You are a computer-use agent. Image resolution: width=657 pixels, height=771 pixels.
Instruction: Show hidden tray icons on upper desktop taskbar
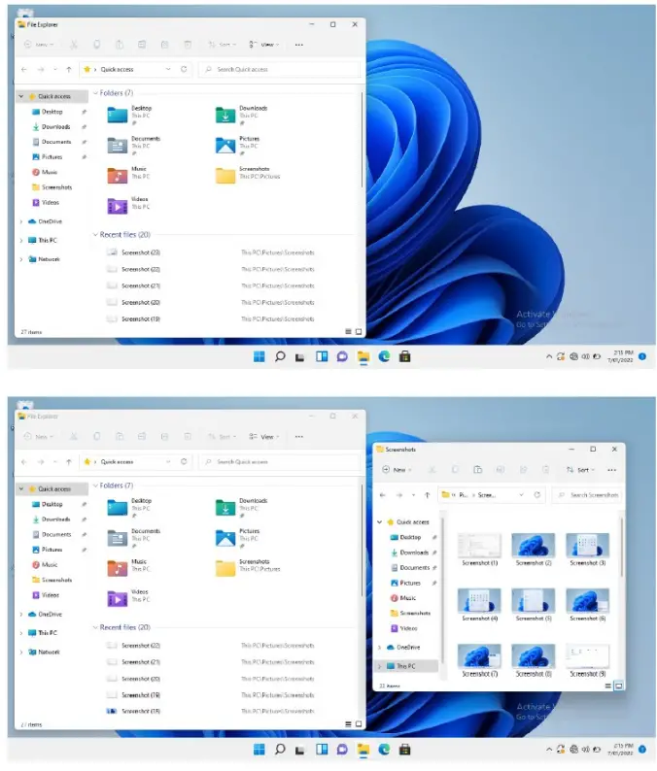[549, 357]
